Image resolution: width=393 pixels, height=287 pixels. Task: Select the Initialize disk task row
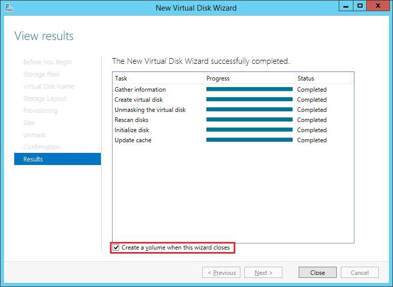(x=132, y=130)
